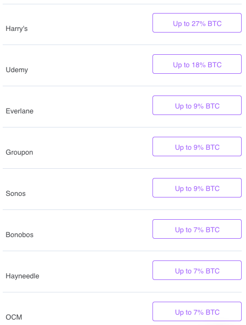The image size is (246, 325).
Task: Open Everlane's Up to 9% BTC offer
Action: coord(197,105)
